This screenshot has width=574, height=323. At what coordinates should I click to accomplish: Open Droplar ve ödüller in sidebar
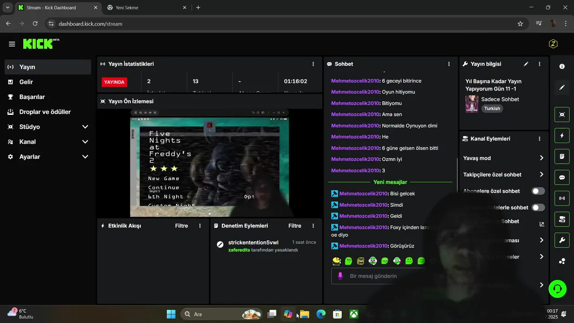[48, 112]
